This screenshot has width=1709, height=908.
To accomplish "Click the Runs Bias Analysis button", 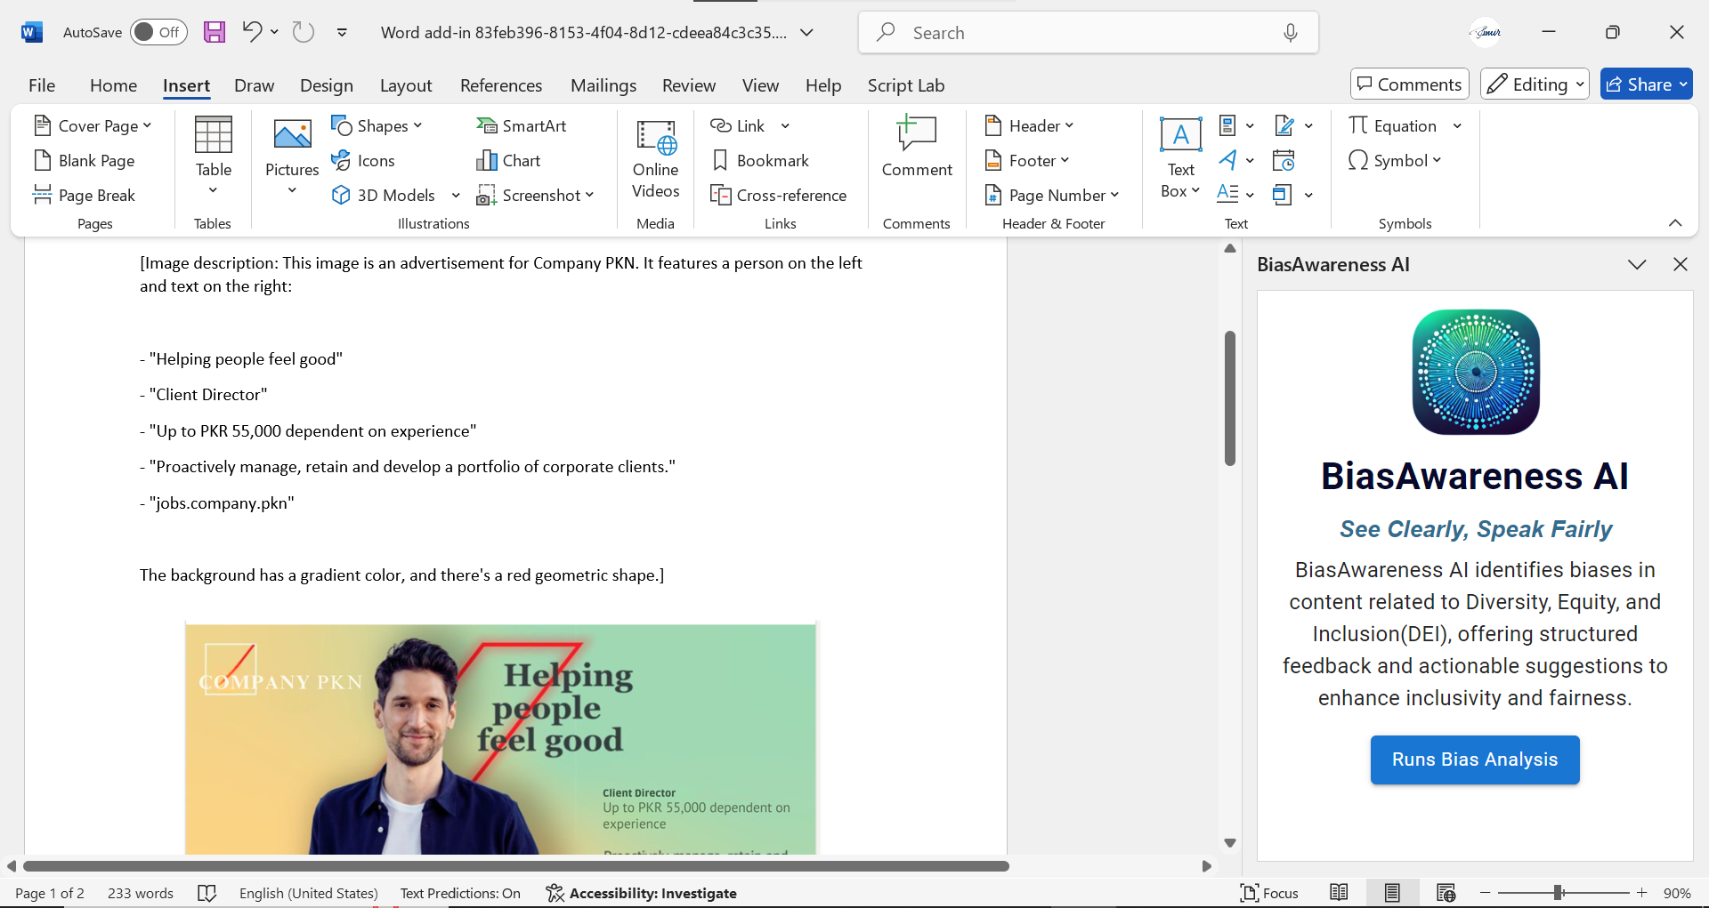I will pos(1474,759).
